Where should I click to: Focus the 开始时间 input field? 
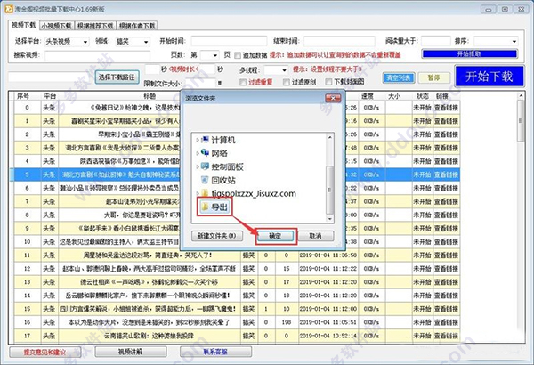[x=229, y=41]
